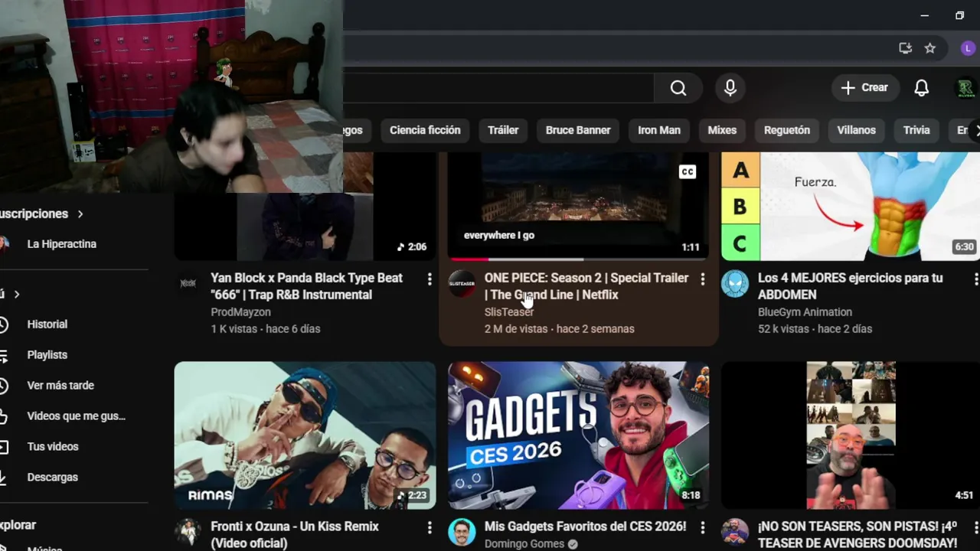
Task: Open options menu for Mis Gadgets Favoritos video
Action: tap(703, 528)
